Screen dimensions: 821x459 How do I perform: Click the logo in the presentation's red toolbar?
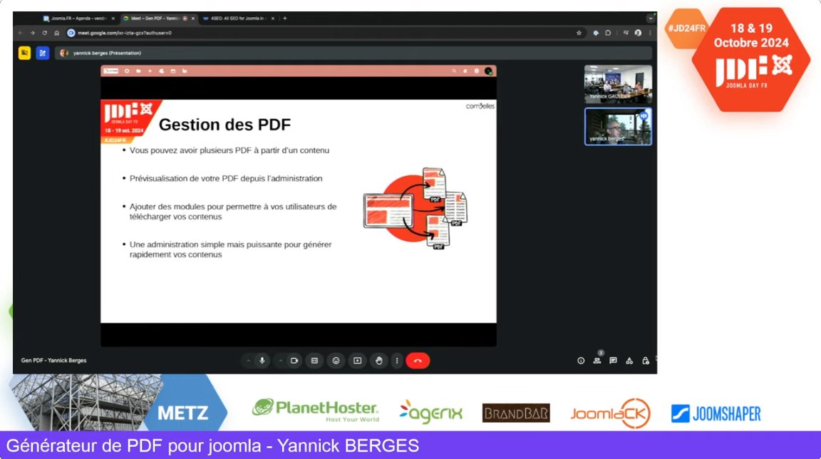[111, 71]
